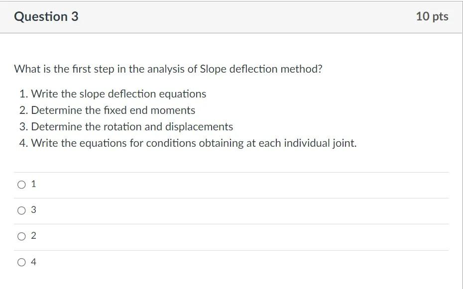Click the words 'Slope deflection method?' in question
Image resolution: width=463 pixels, height=289 pixels.
tap(261, 69)
